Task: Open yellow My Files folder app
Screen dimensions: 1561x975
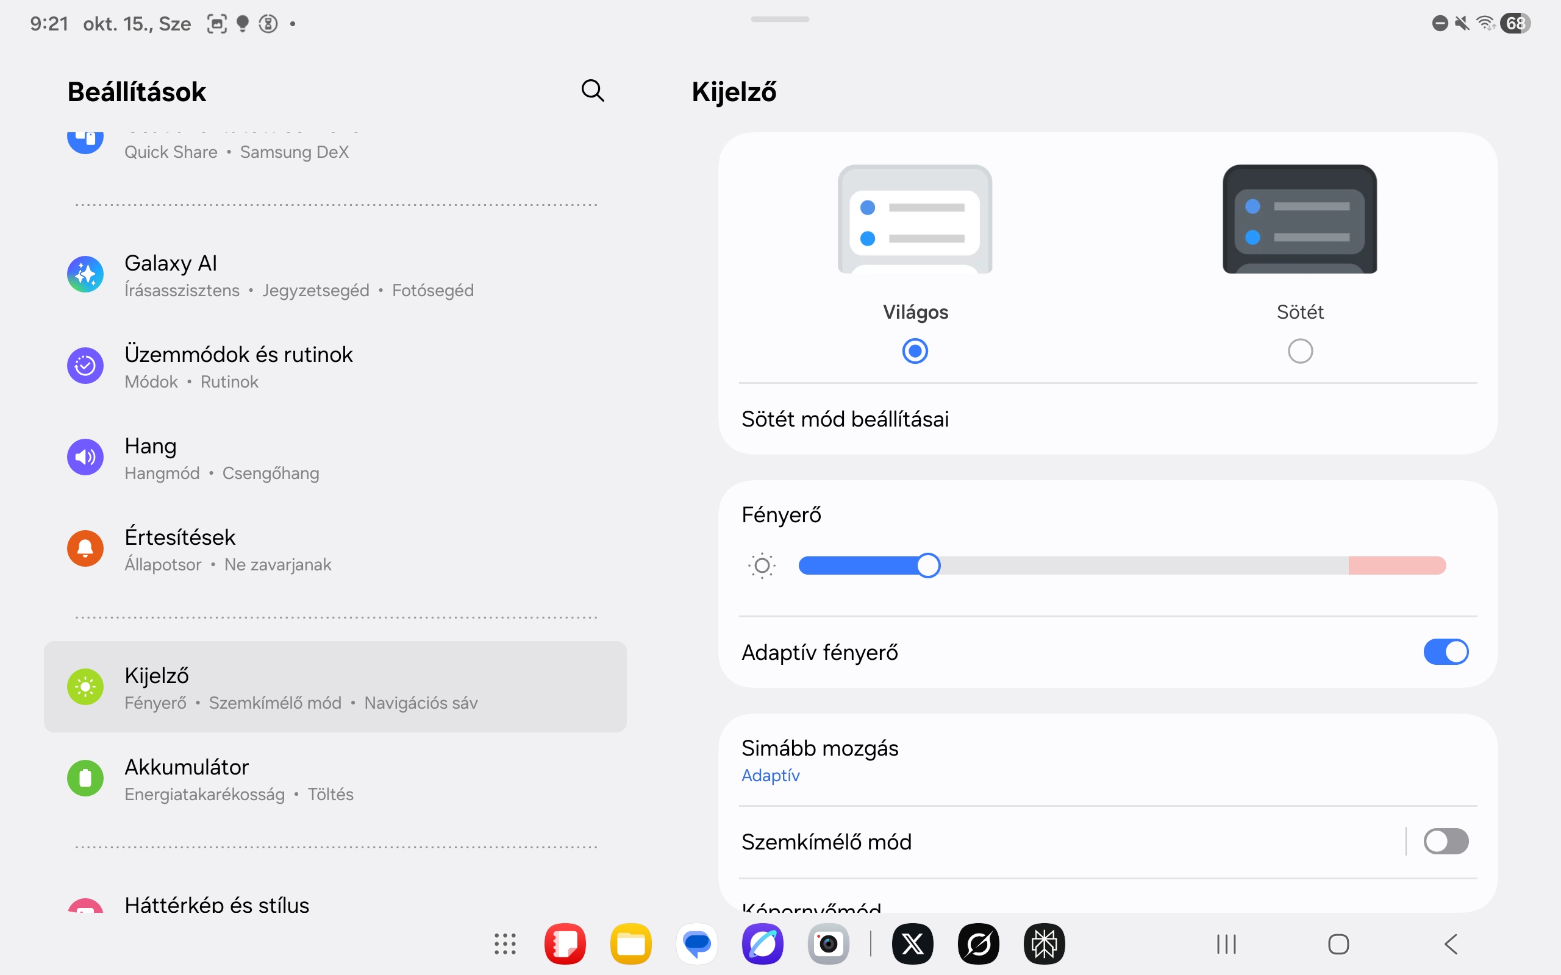Action: click(x=631, y=944)
